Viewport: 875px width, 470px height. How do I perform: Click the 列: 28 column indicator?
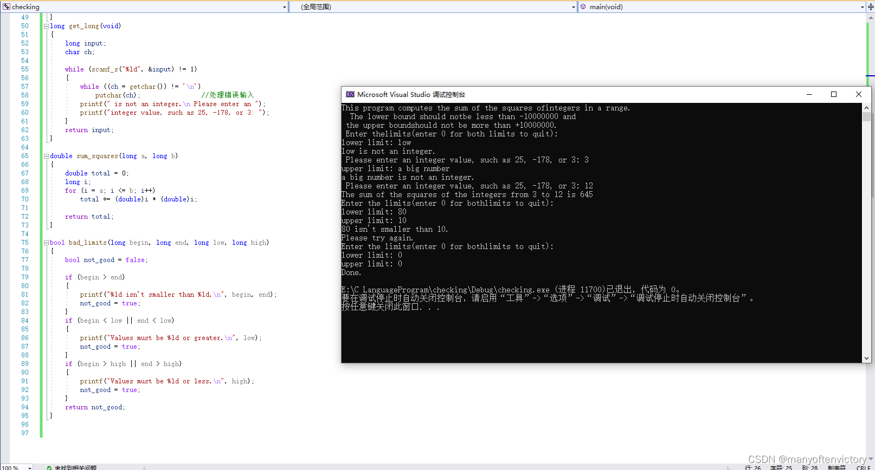[809, 467]
